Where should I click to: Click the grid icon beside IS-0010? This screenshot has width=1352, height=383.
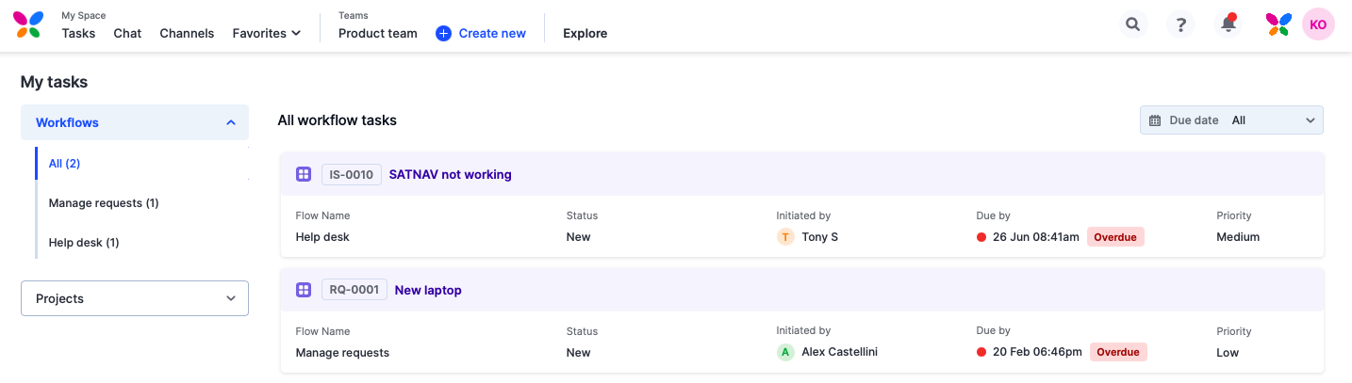304,174
